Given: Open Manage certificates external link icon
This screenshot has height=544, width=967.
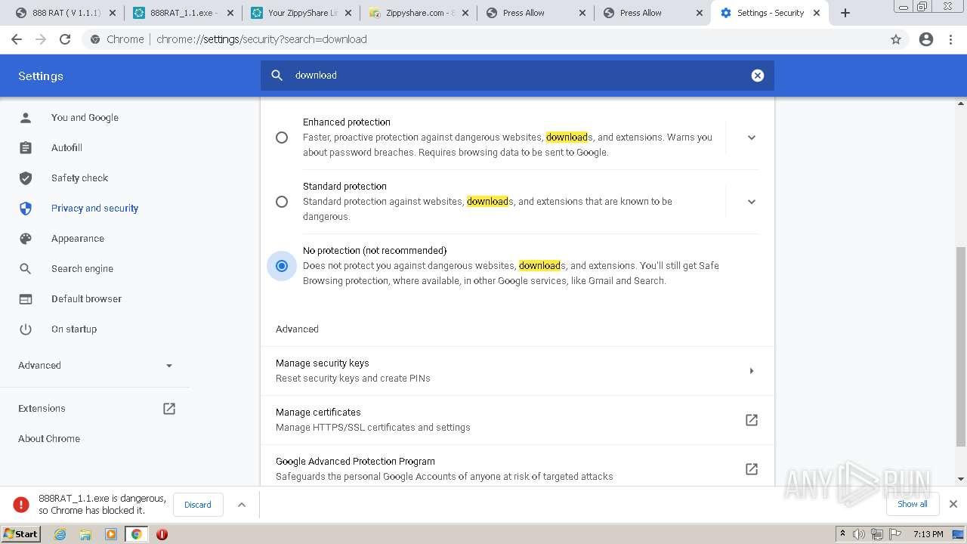Looking at the screenshot, I should tap(752, 420).
